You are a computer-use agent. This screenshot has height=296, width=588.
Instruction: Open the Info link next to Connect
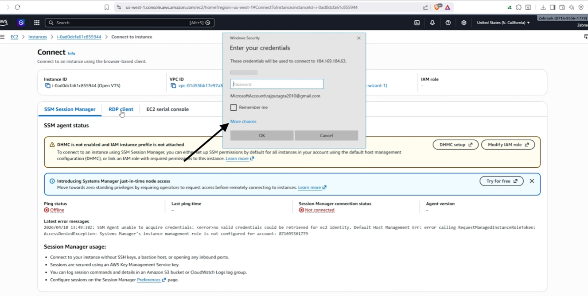[71, 53]
